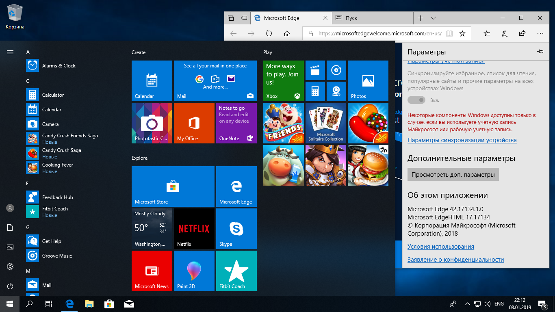This screenshot has width=555, height=312.
Task: Open the Royal Revolt 2 game tile
Action: [x=326, y=165]
